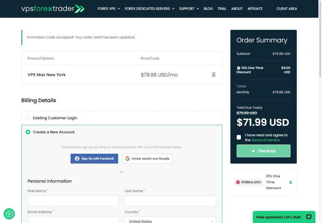The width and height of the screenshot is (322, 223).
Task: Select Create a New Account radio
Action: pos(28,132)
